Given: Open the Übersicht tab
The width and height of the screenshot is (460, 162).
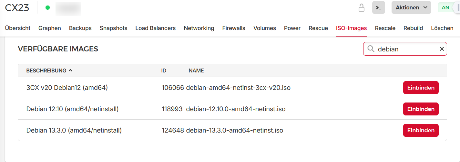Looking at the screenshot, I should click(18, 28).
